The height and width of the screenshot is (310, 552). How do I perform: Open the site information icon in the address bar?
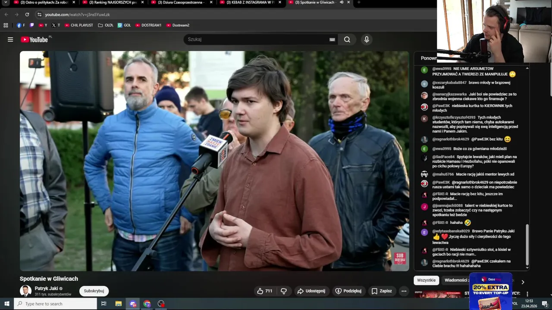pos(39,15)
